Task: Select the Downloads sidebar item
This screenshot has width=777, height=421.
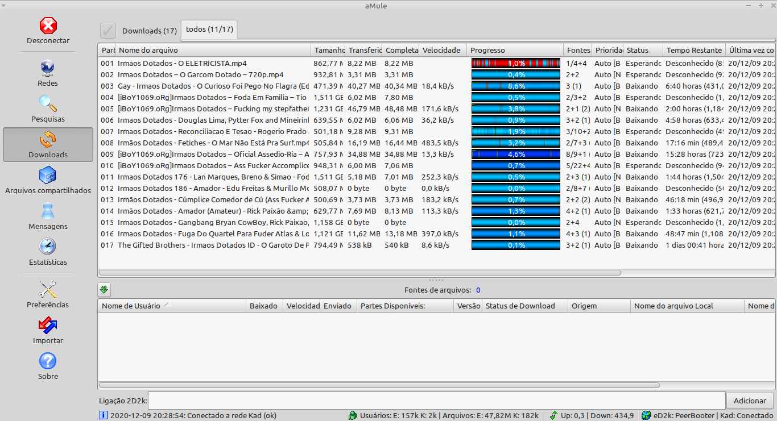Action: 48,144
